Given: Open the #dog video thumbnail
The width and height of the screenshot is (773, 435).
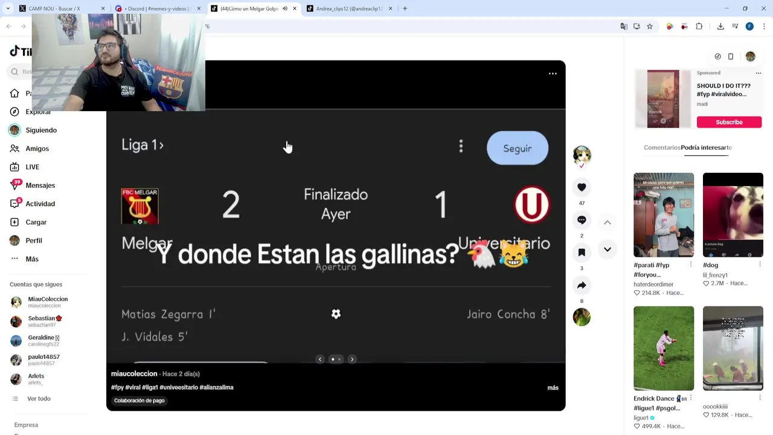Looking at the screenshot, I should [733, 215].
